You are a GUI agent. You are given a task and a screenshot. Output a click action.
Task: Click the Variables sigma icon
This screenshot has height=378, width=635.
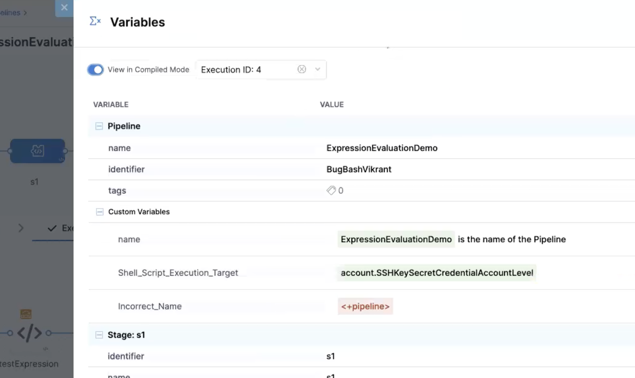95,22
